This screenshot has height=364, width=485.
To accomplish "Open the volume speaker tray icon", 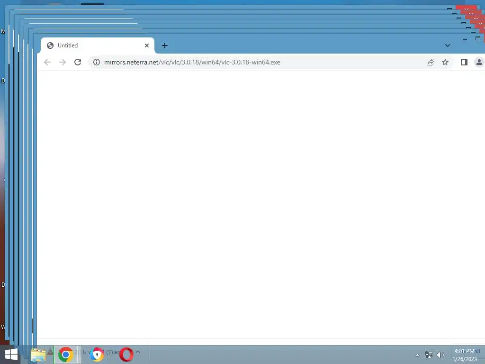I will (440, 355).
